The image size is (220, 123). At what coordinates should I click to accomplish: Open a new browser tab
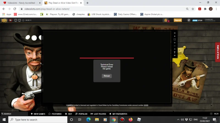pyautogui.click(x=87, y=3)
